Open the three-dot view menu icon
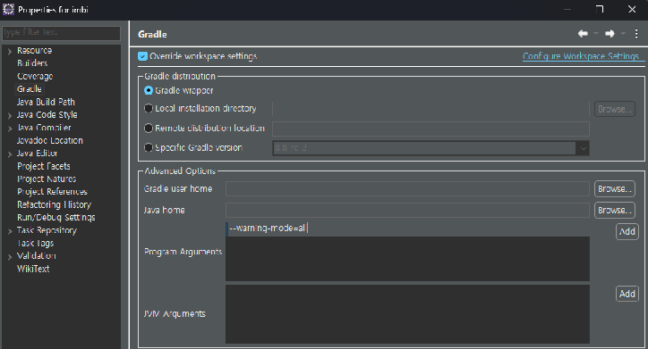 [x=636, y=34]
